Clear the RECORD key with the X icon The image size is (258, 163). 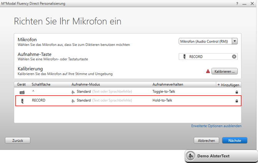[x=234, y=57]
